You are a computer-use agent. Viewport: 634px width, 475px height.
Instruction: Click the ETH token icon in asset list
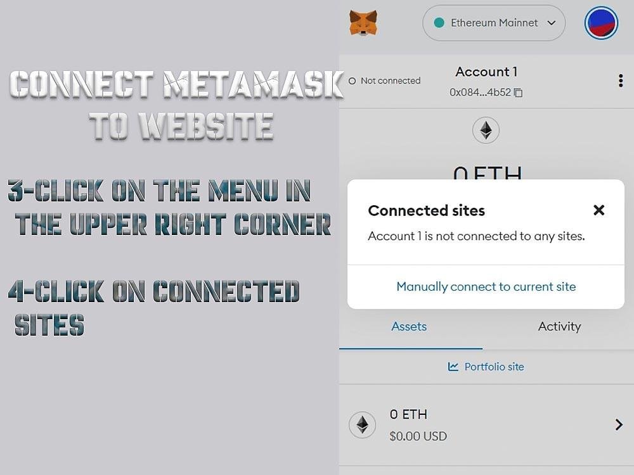coord(362,424)
